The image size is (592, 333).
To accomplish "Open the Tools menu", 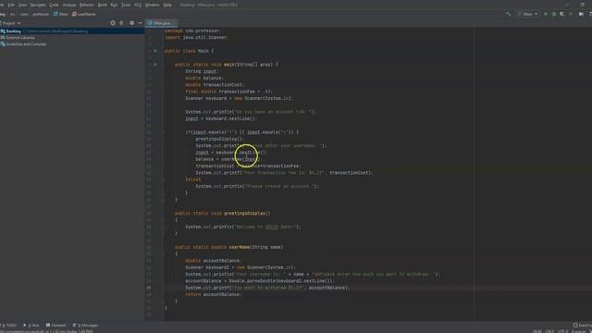I will tap(126, 5).
